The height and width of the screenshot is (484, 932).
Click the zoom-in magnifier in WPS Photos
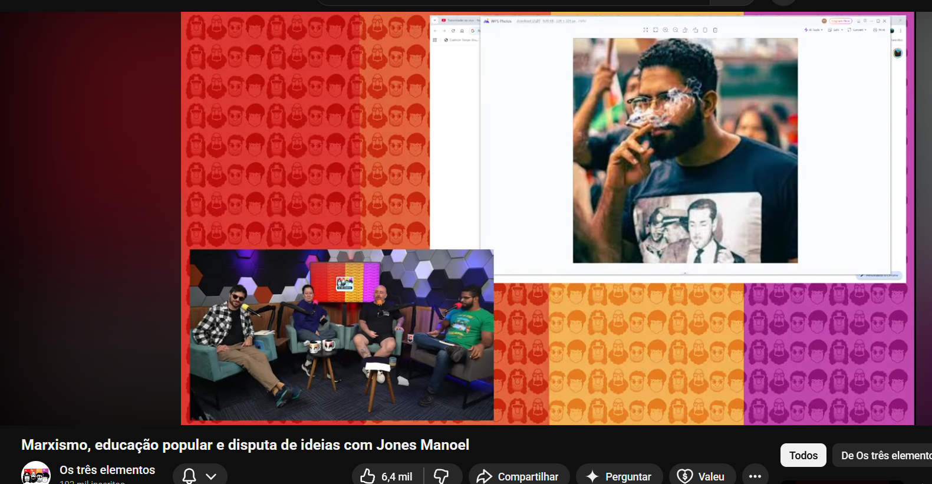tap(666, 30)
